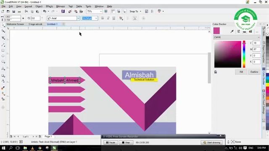Open the Object menu
The image size is (269, 151).
[39, 6]
